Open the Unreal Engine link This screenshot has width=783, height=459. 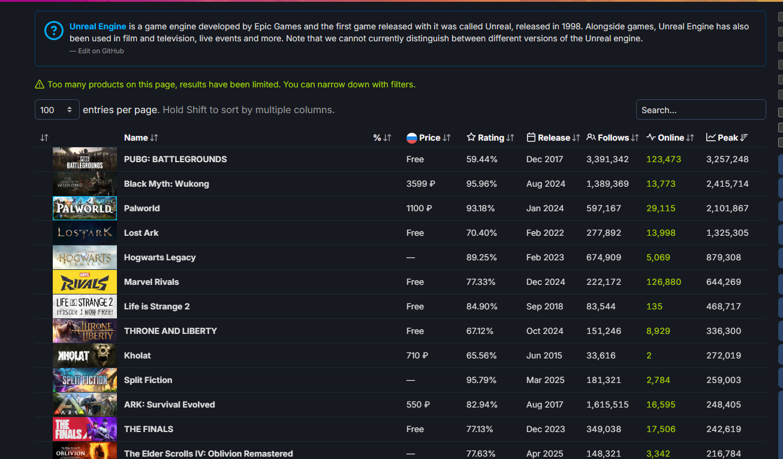click(98, 26)
